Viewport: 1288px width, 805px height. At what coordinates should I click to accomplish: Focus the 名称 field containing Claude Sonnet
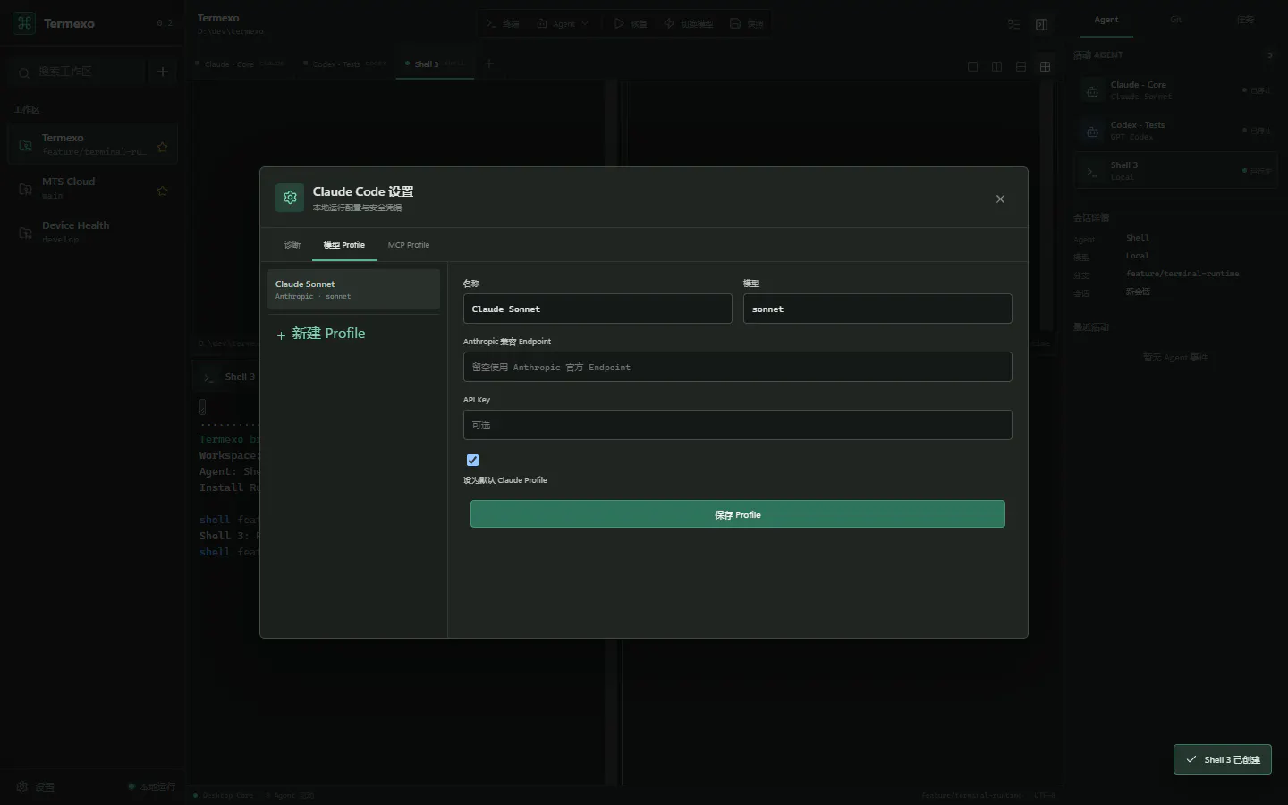coord(597,309)
